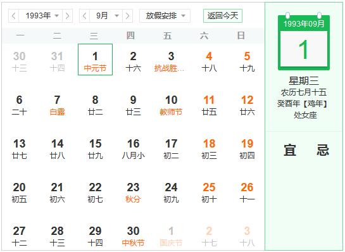Go to next year arrow
The width and height of the screenshot is (345, 252).
point(67,16)
